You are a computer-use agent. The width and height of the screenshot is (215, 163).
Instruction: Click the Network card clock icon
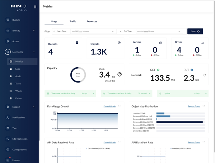(x=205, y=75)
